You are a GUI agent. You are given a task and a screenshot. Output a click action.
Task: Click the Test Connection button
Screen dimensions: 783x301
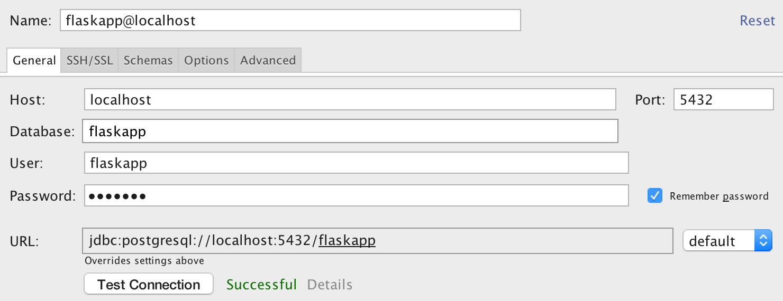[x=149, y=284]
